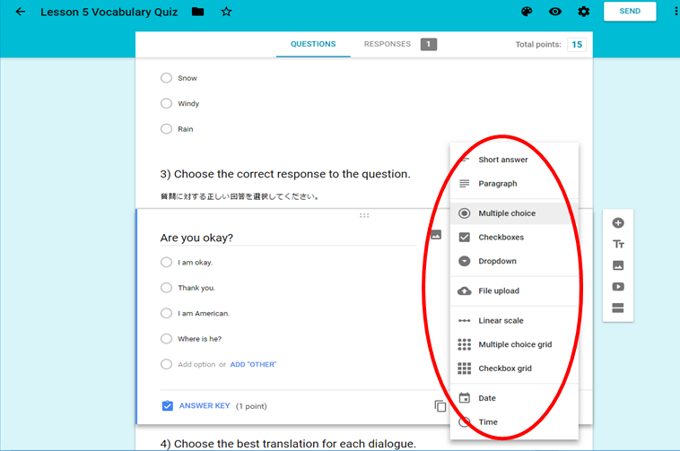Select the 'Thank you.' radio option
This screenshot has height=451, width=680.
point(166,288)
